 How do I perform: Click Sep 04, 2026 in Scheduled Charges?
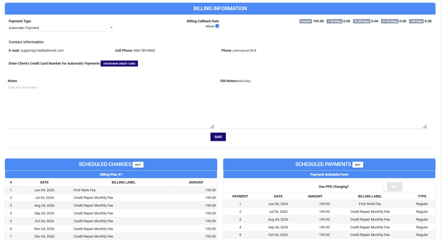tap(44, 213)
